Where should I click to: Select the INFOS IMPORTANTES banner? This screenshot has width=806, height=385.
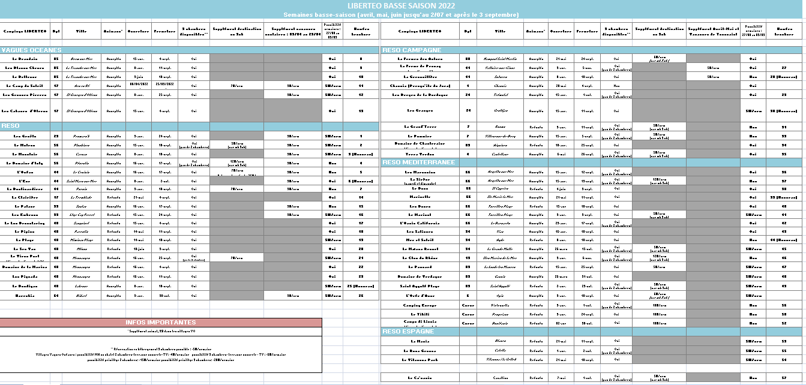click(x=161, y=323)
